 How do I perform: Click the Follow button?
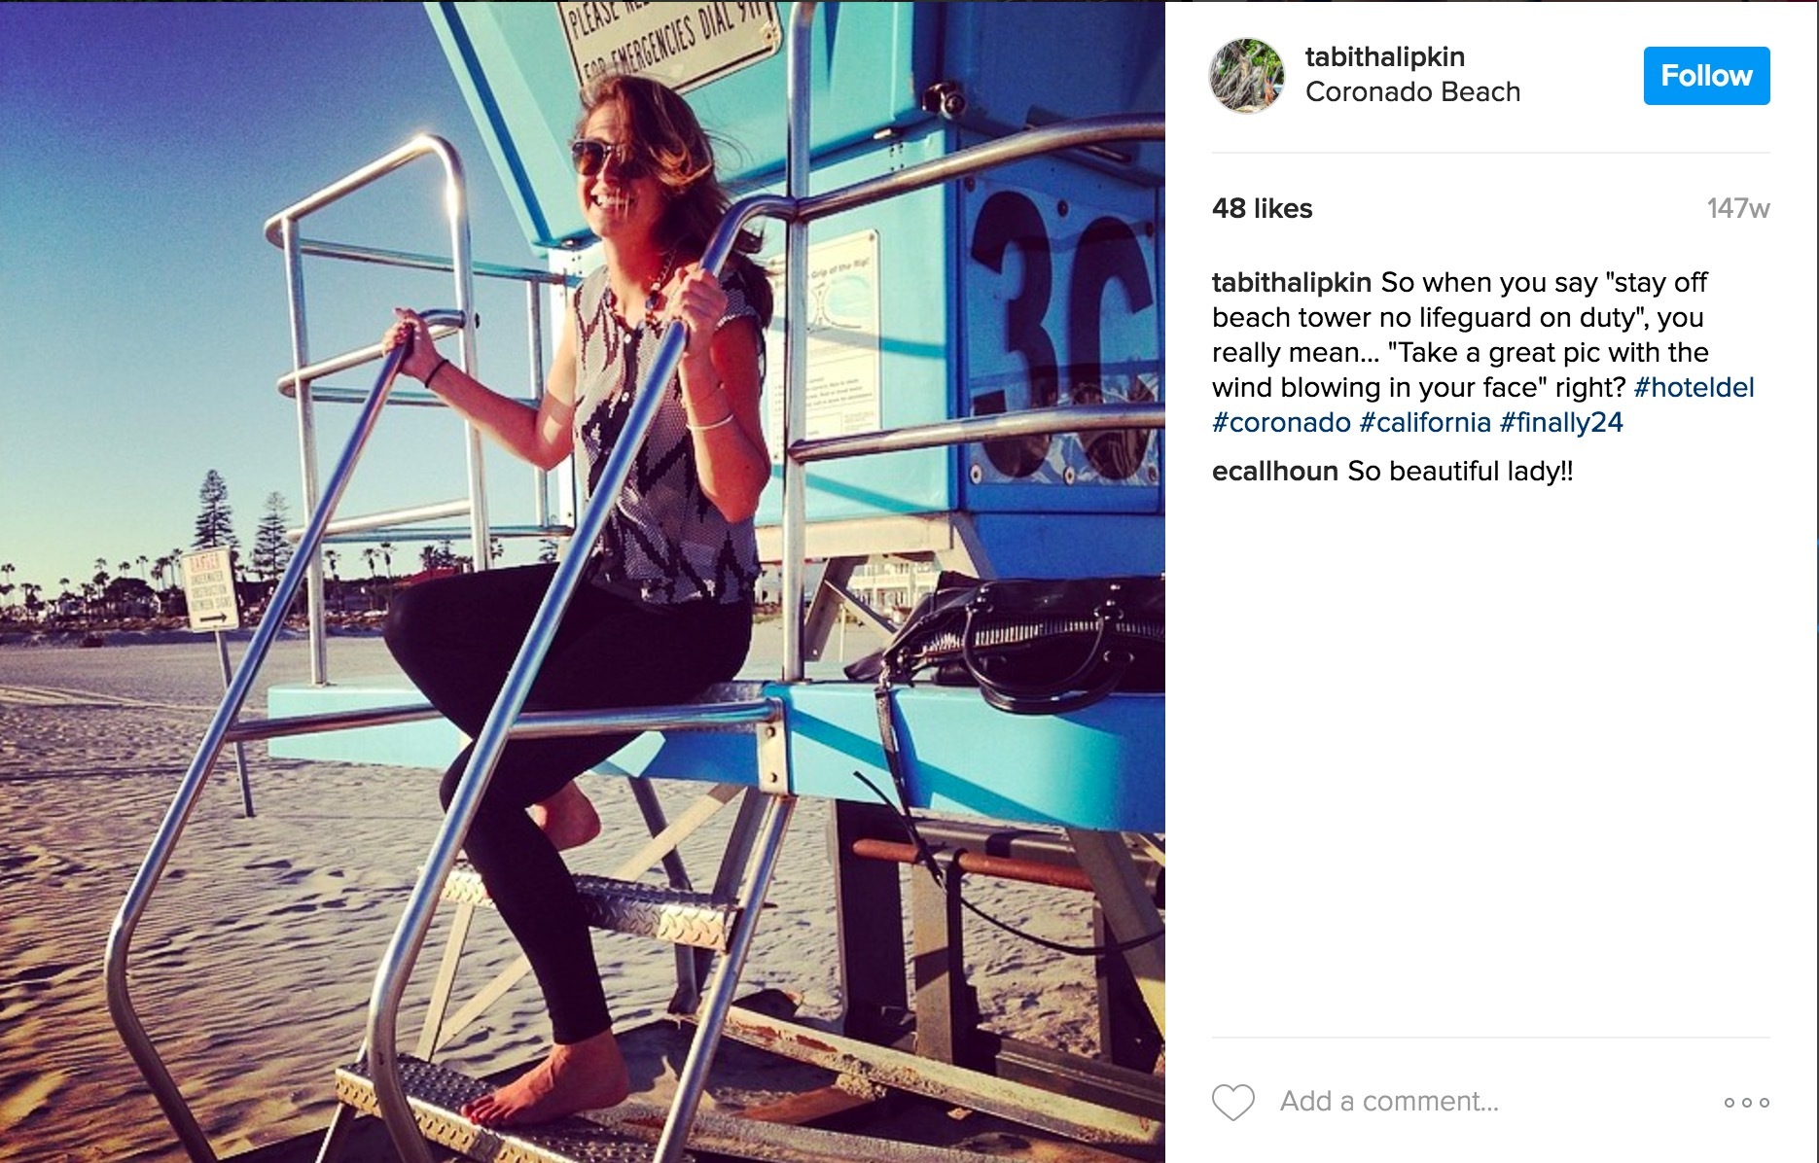coord(1706,76)
